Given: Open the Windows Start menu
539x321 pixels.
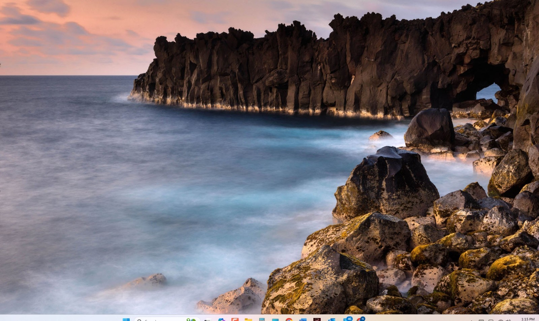Looking at the screenshot, I should pyautogui.click(x=126, y=319).
